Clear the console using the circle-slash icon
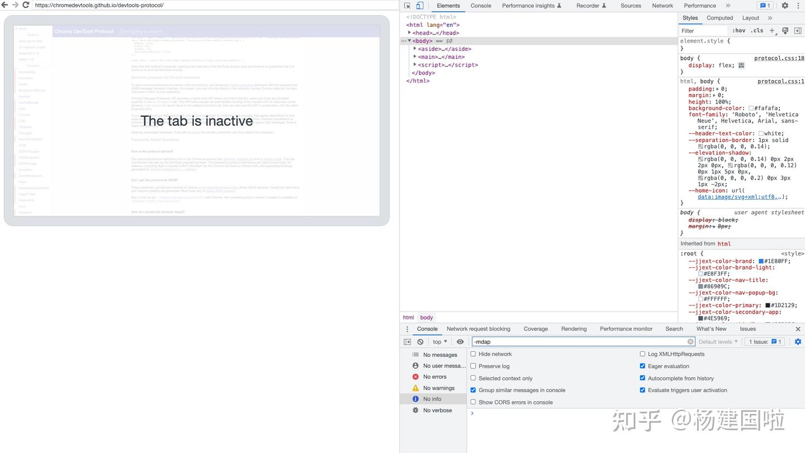The width and height of the screenshot is (805, 453). pos(420,342)
